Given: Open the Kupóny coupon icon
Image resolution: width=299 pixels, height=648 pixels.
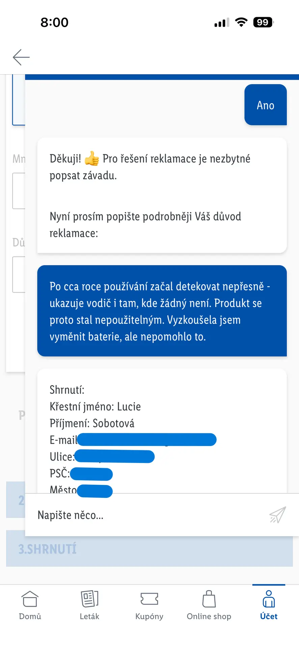Looking at the screenshot, I should tap(149, 599).
